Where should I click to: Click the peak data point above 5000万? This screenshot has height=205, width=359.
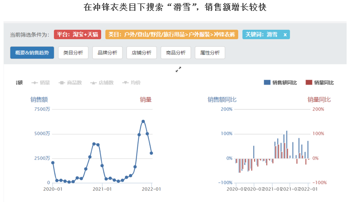(143, 122)
